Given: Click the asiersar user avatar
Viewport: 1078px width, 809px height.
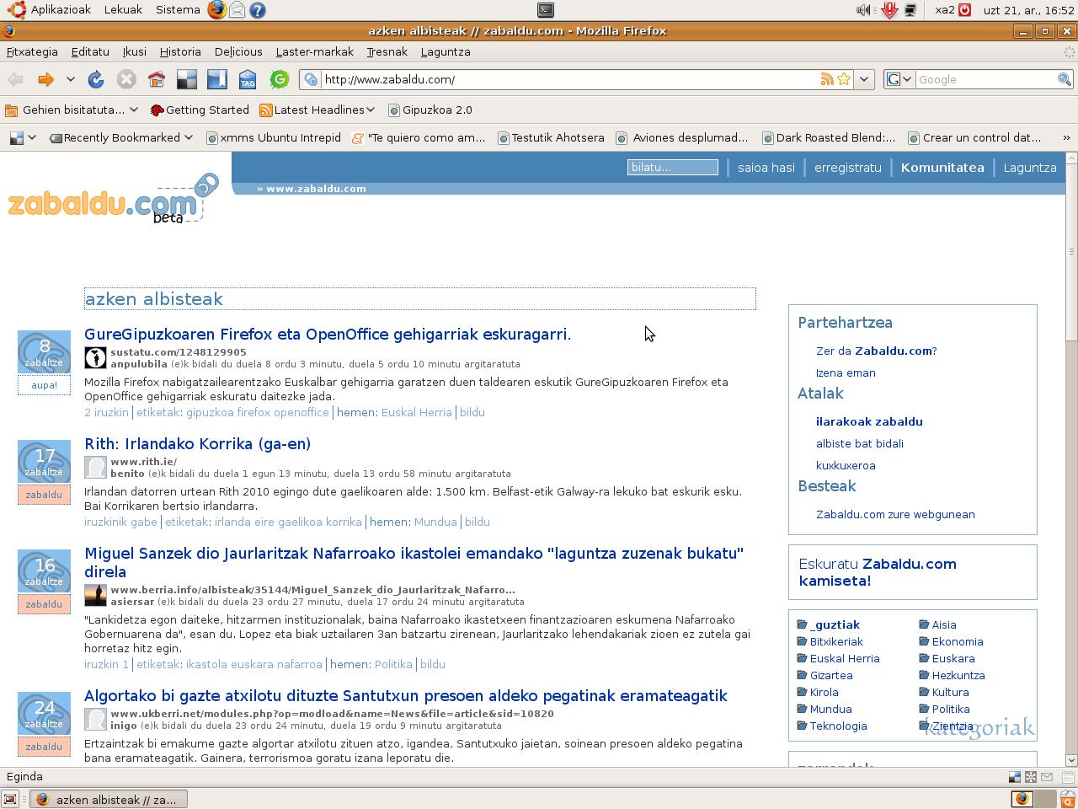Looking at the screenshot, I should [x=95, y=595].
